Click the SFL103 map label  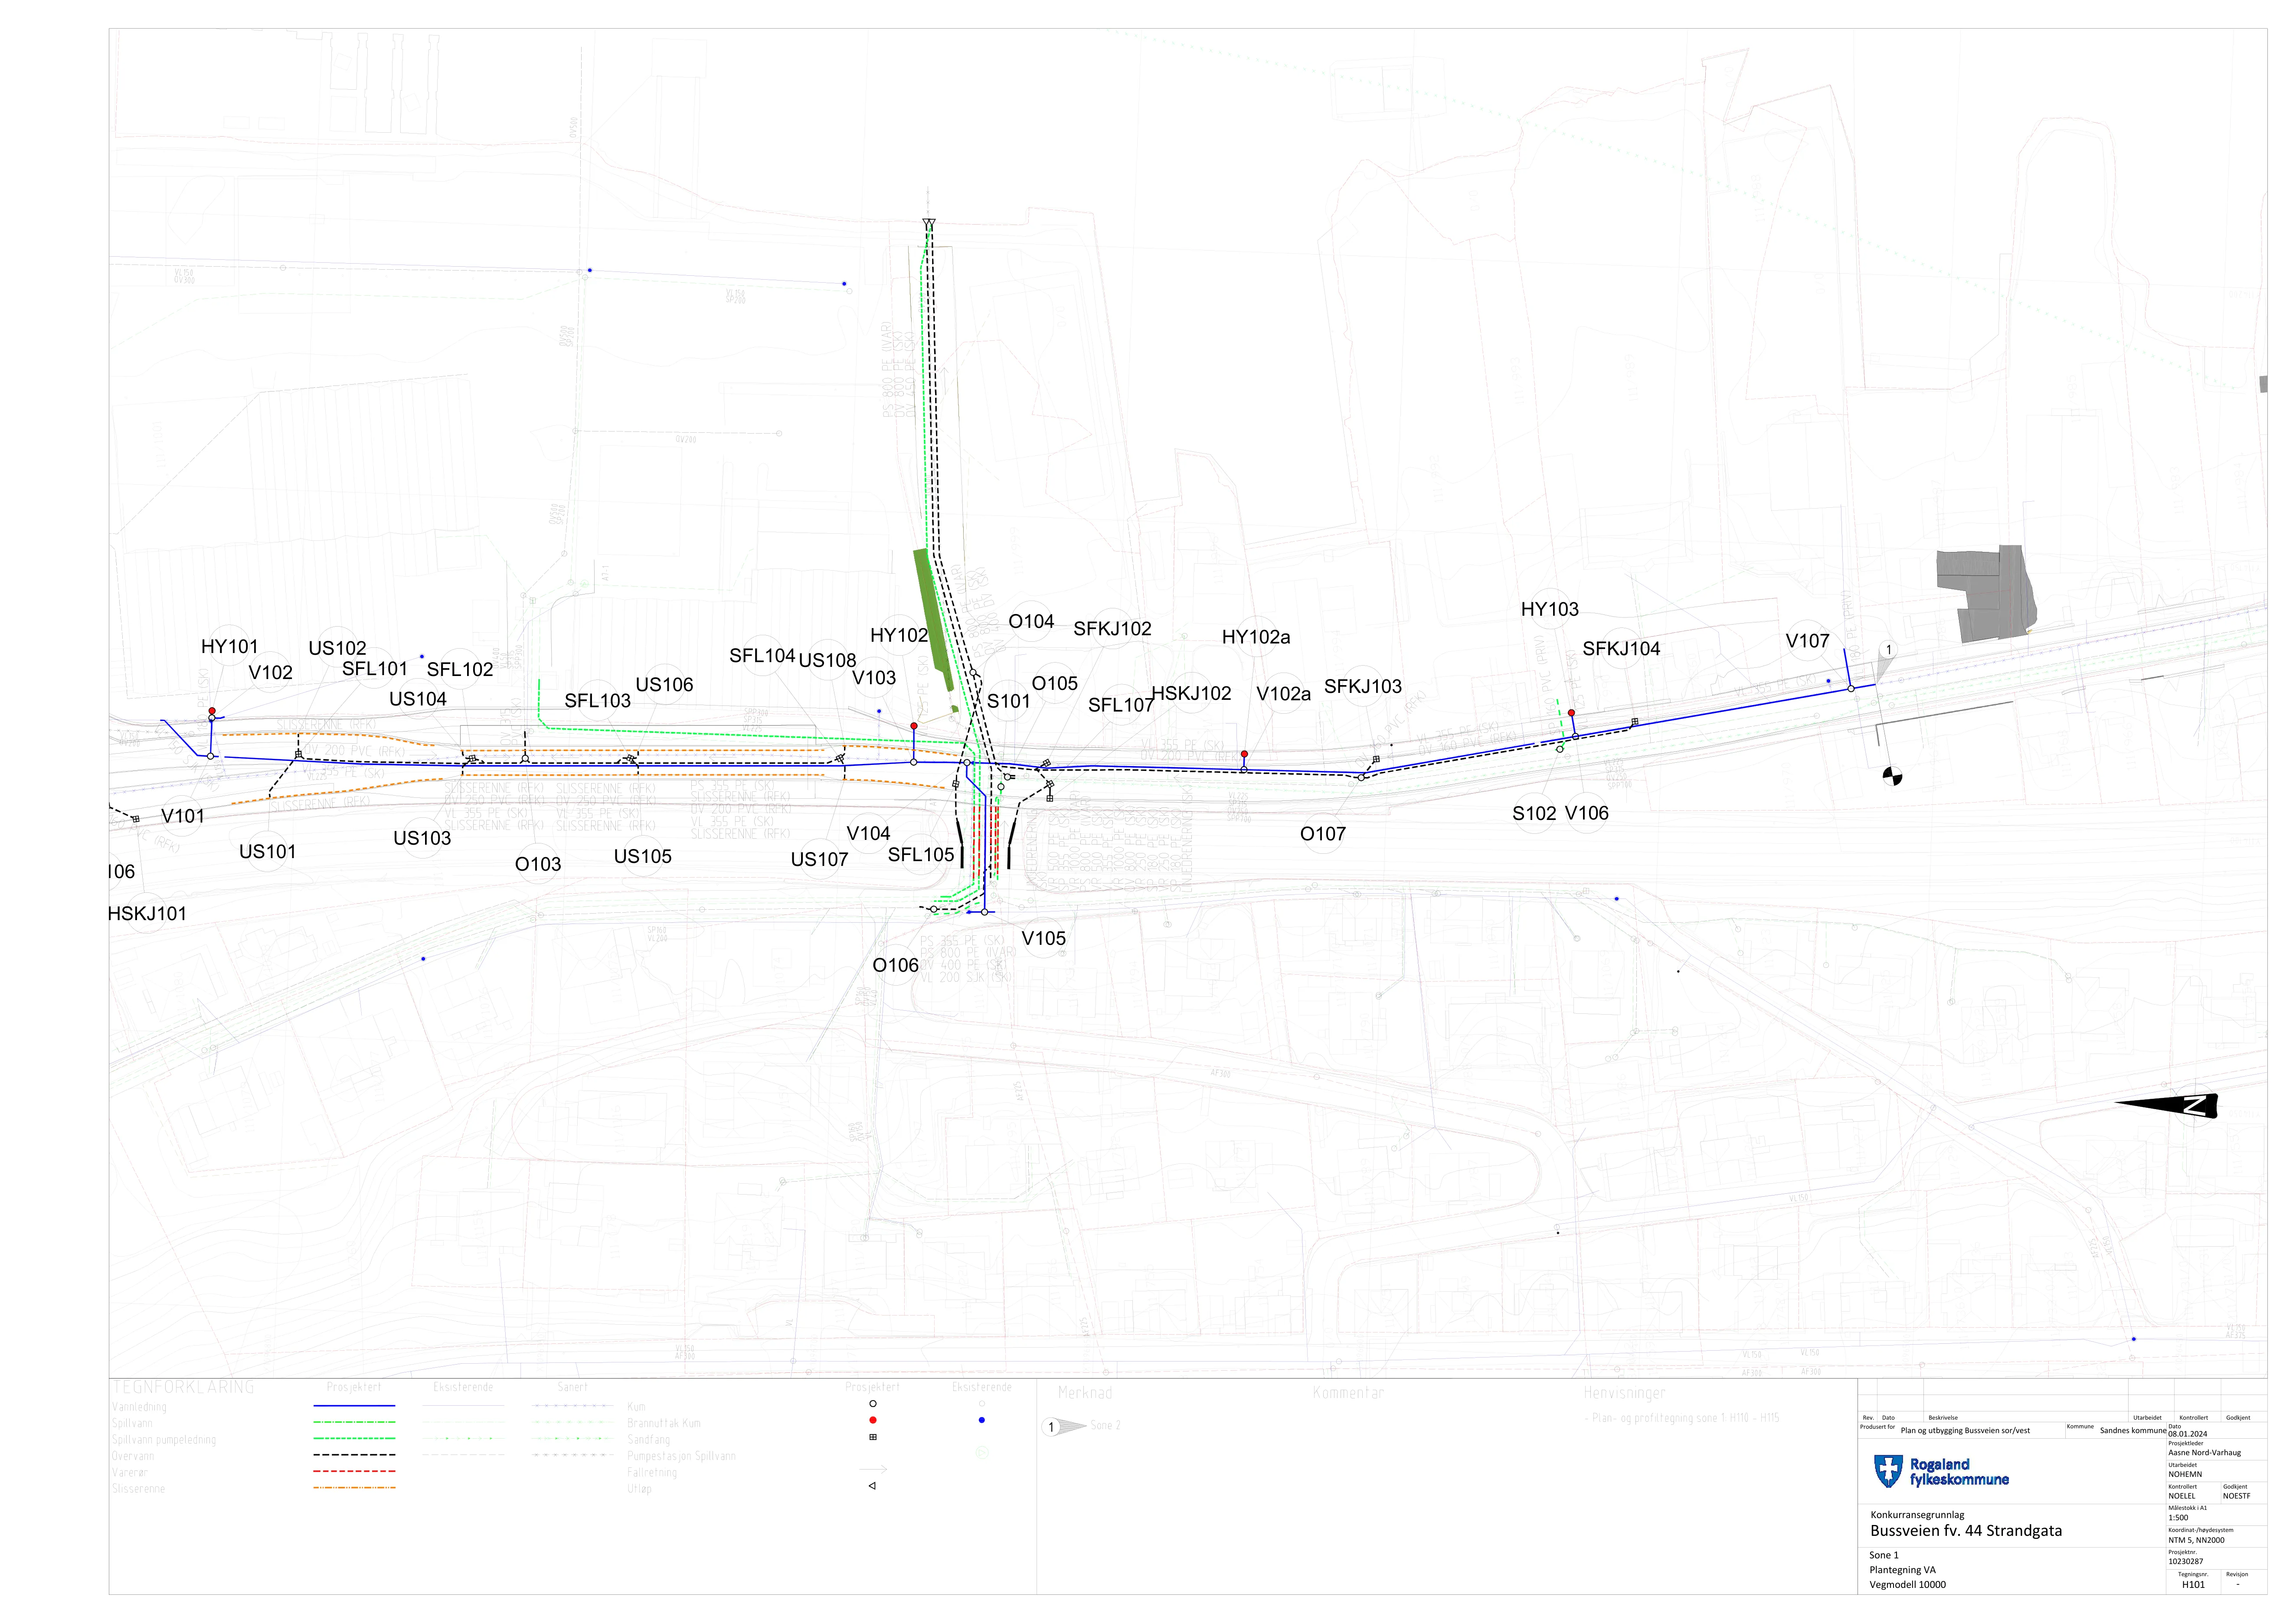click(x=598, y=701)
